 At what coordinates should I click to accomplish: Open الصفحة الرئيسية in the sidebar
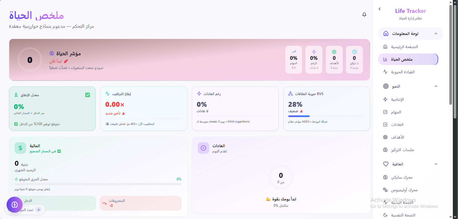pos(408,47)
